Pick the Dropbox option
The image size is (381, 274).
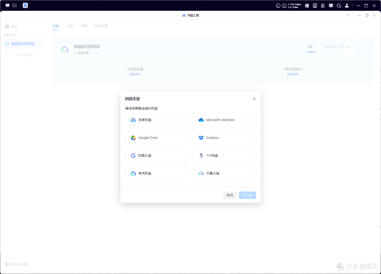pyautogui.click(x=224, y=138)
